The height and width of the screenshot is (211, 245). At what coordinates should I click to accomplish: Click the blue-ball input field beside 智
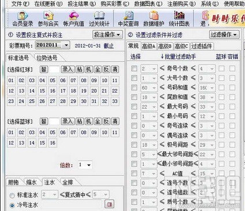click(x=54, y=121)
